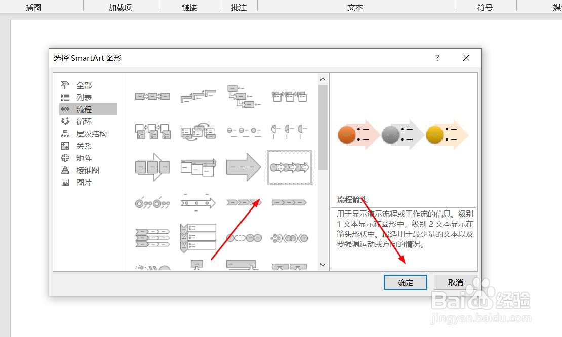Screen dimensions: 562x337
Task: Pick layout with white squares over bulleted cards
Action: coord(152,132)
